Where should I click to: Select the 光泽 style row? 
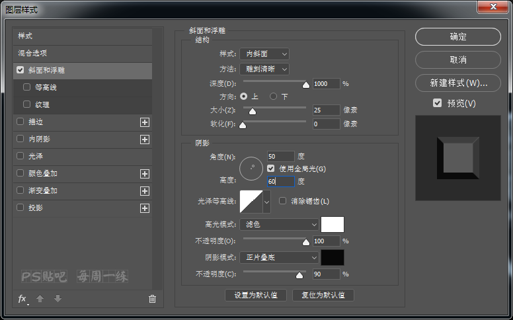[x=83, y=156]
